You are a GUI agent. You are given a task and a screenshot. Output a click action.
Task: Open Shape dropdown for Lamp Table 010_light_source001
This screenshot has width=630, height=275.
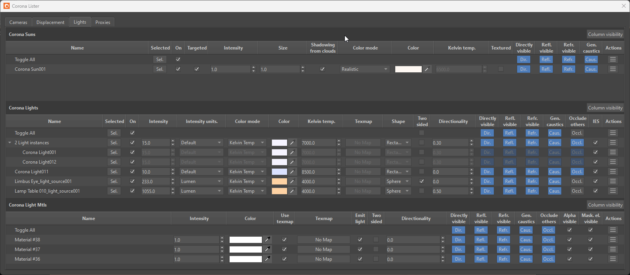click(398, 191)
